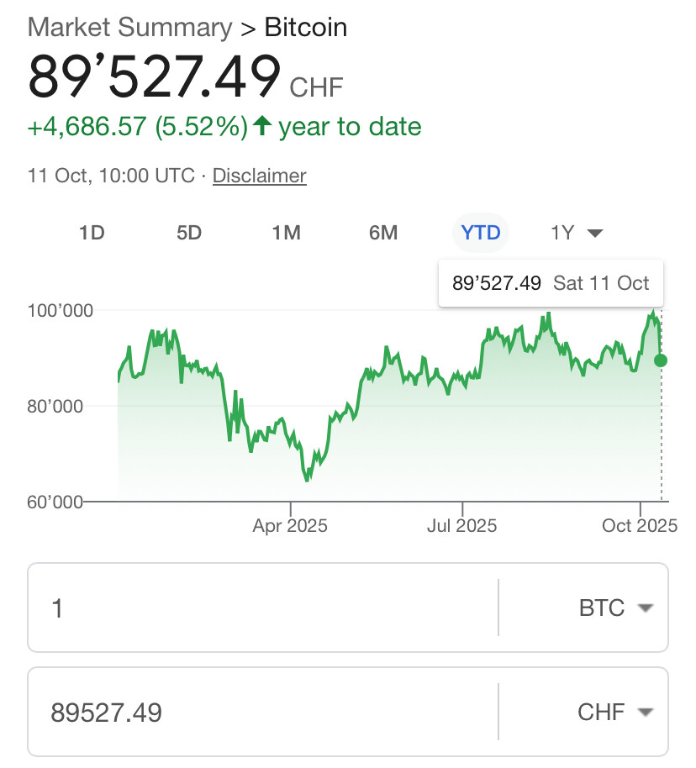Screen dimensions: 696x768
Task: Click the Market Summary breadcrumb
Action: 129,27
